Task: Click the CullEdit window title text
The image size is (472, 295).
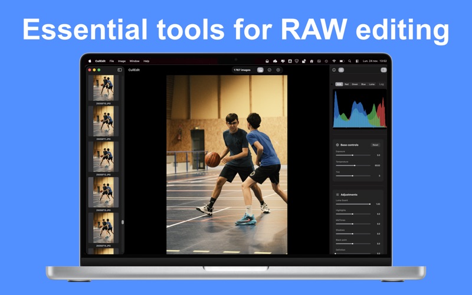Action: 134,70
